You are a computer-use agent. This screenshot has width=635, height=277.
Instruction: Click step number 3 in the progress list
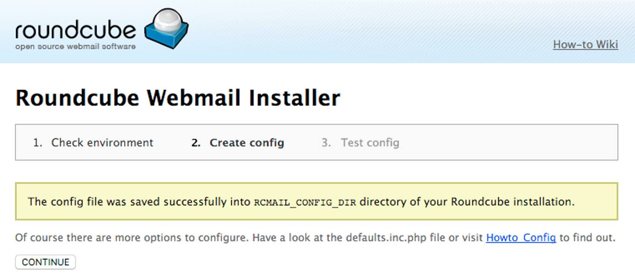click(x=326, y=143)
